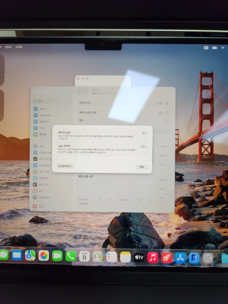Go forward with the right chevron
The image size is (228, 304).
tap(86, 92)
